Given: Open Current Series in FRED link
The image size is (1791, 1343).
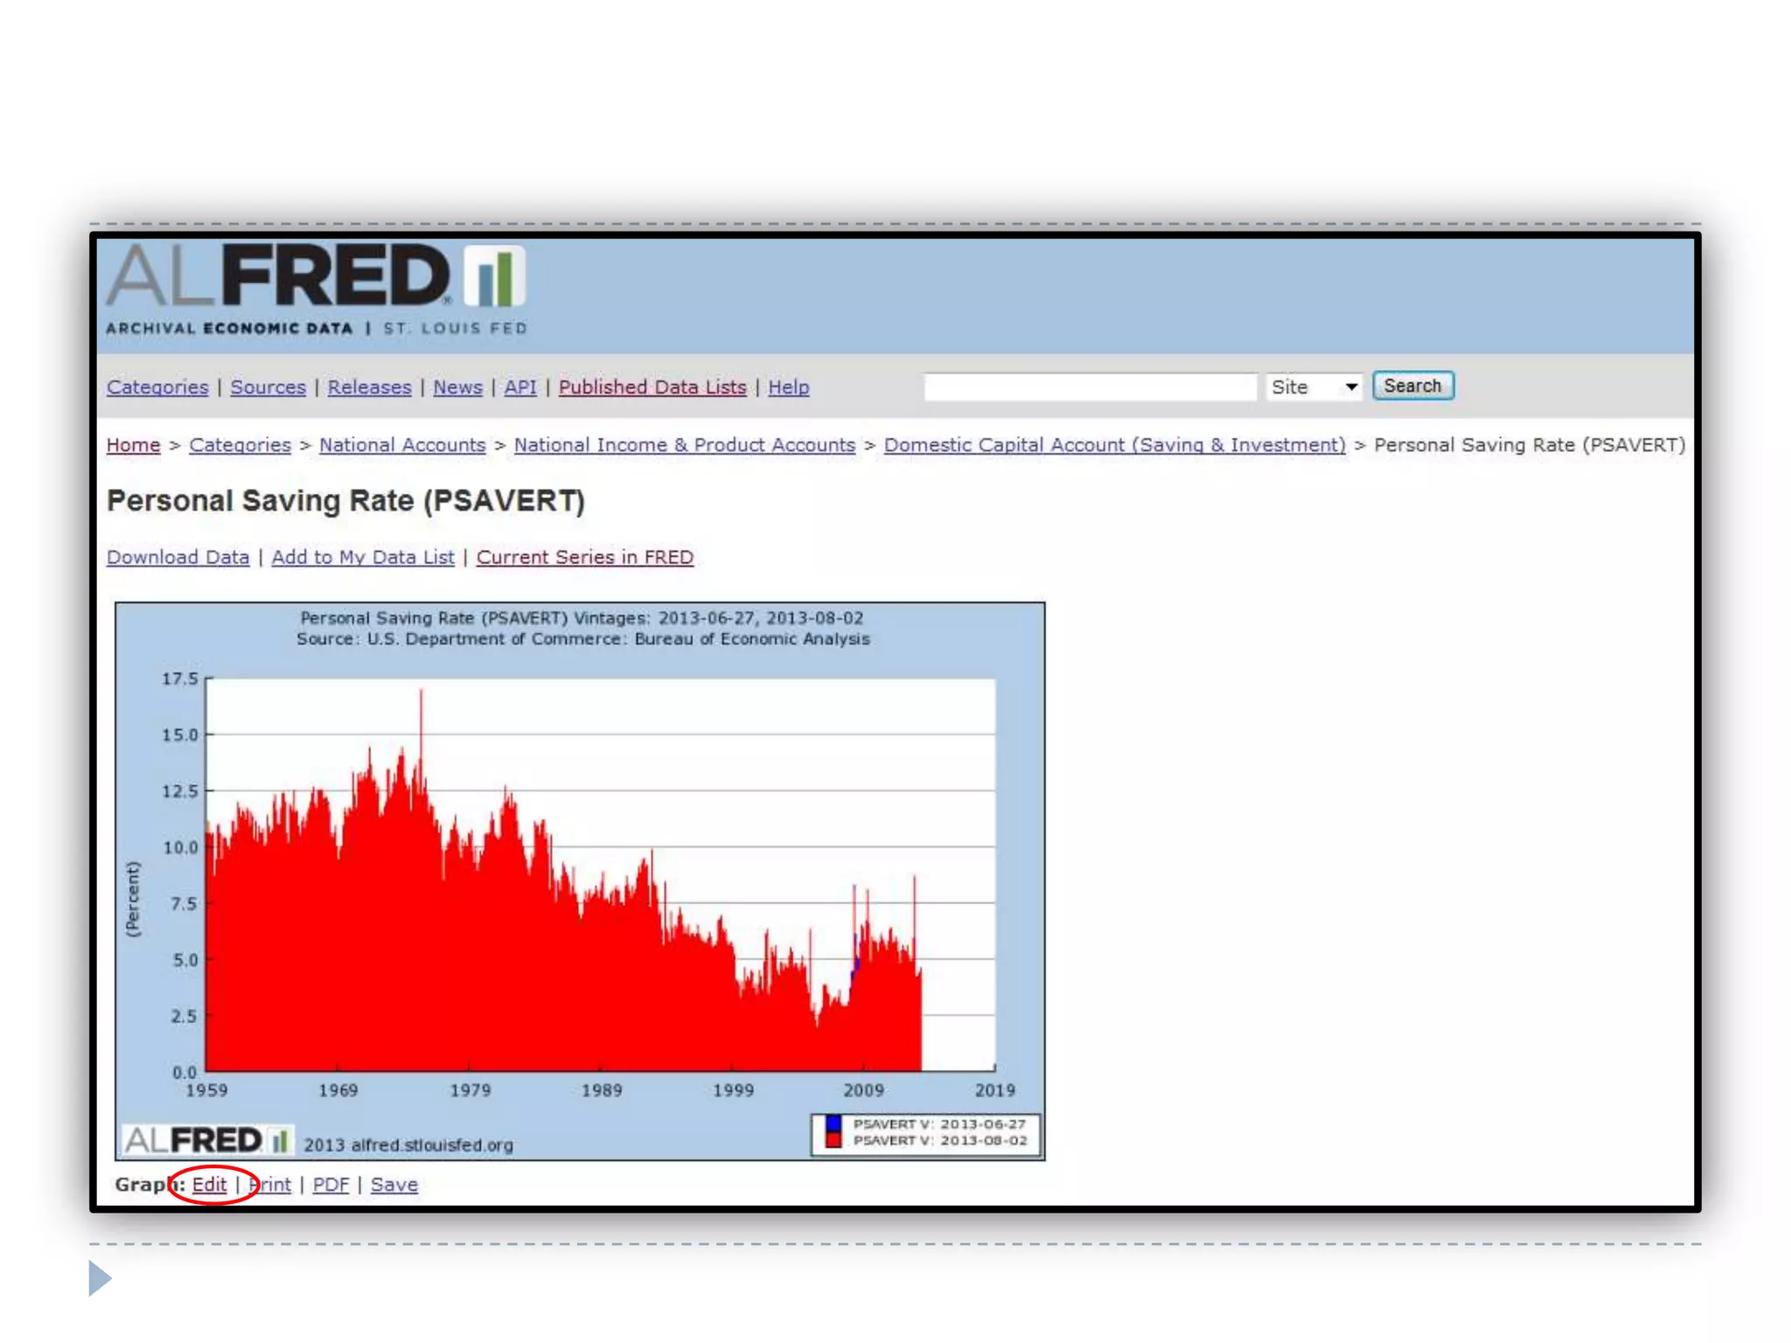Looking at the screenshot, I should (584, 558).
